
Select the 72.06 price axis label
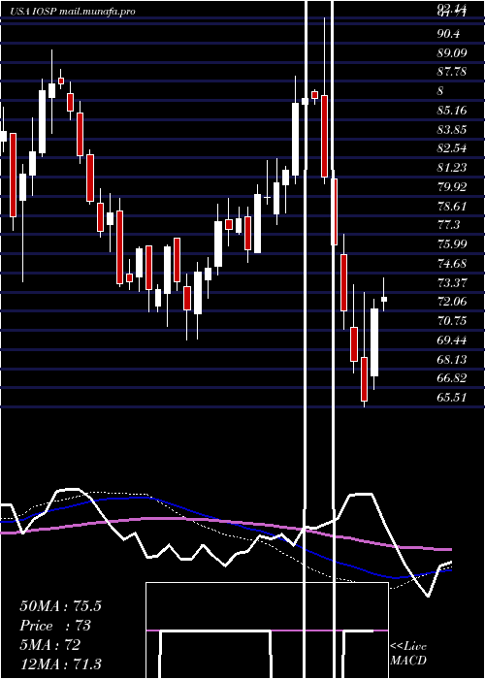pyautogui.click(x=452, y=302)
